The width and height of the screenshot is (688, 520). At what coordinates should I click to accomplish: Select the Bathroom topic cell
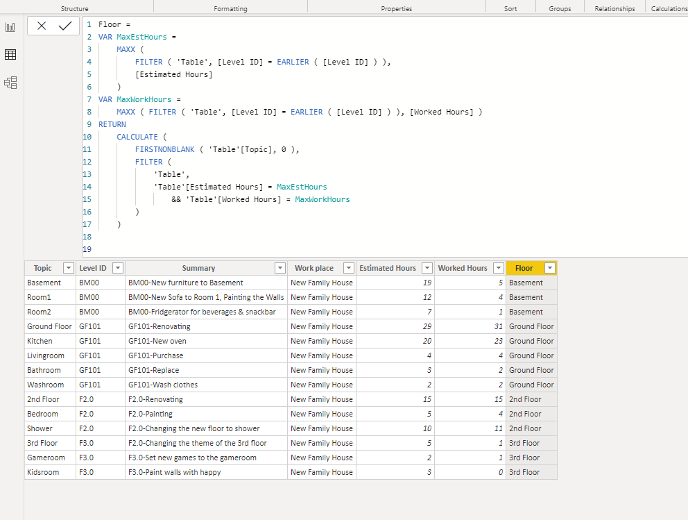tap(50, 370)
